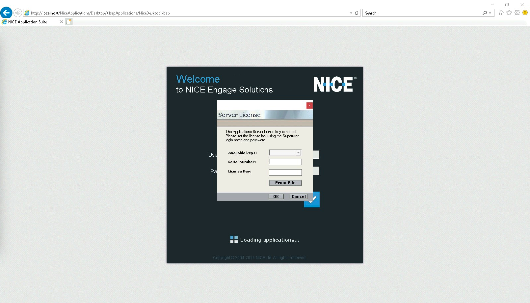Refresh the page with reload icon
The image size is (530, 303).
[357, 13]
